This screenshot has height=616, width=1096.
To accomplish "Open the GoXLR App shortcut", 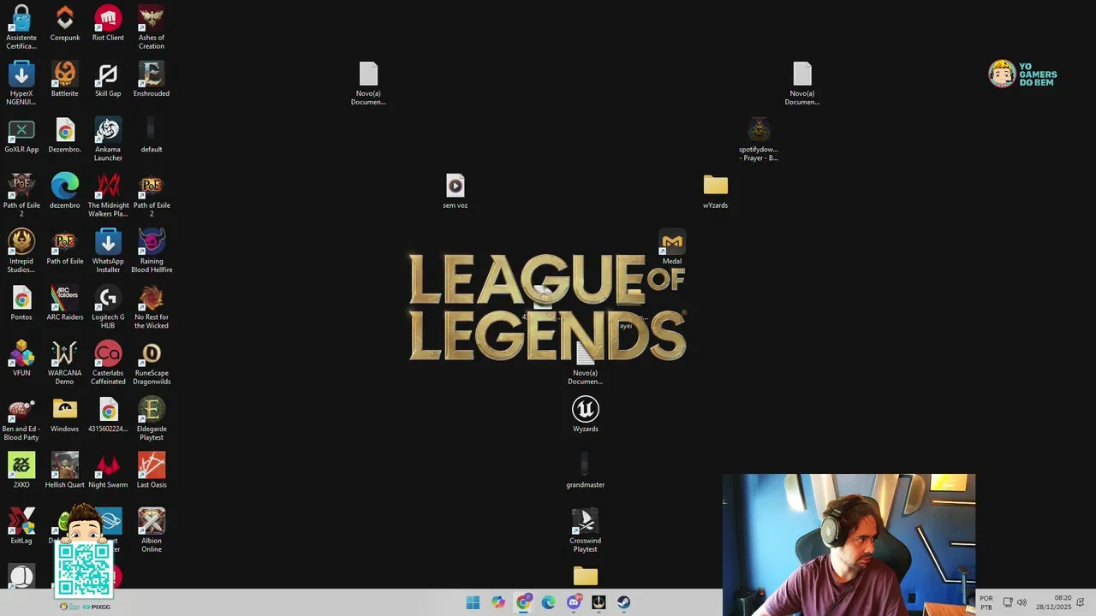I will click(21, 135).
